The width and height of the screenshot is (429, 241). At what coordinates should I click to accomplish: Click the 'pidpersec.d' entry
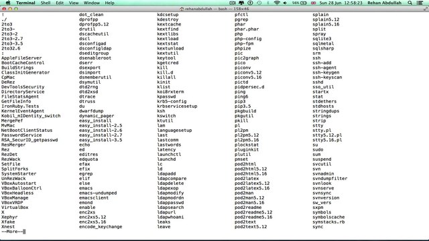coord(249,87)
